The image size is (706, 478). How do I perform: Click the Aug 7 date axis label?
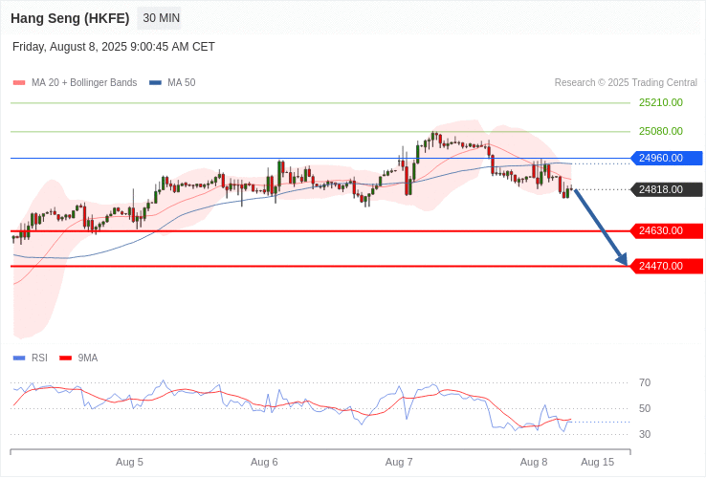tap(399, 463)
